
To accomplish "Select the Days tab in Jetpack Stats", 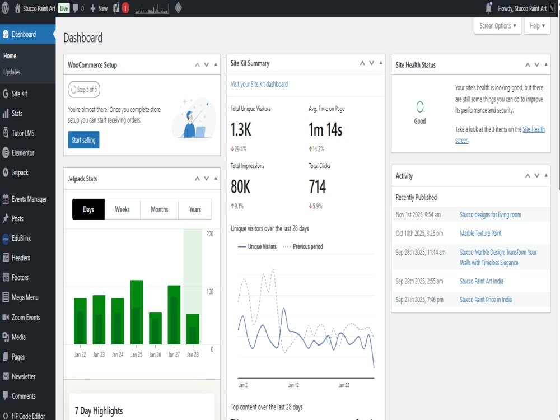I will [x=88, y=209].
